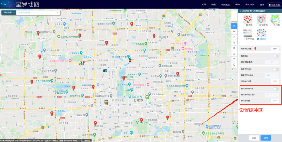Click the red pin at 景山公园
The height and width of the screenshot is (142, 282).
(124, 78)
